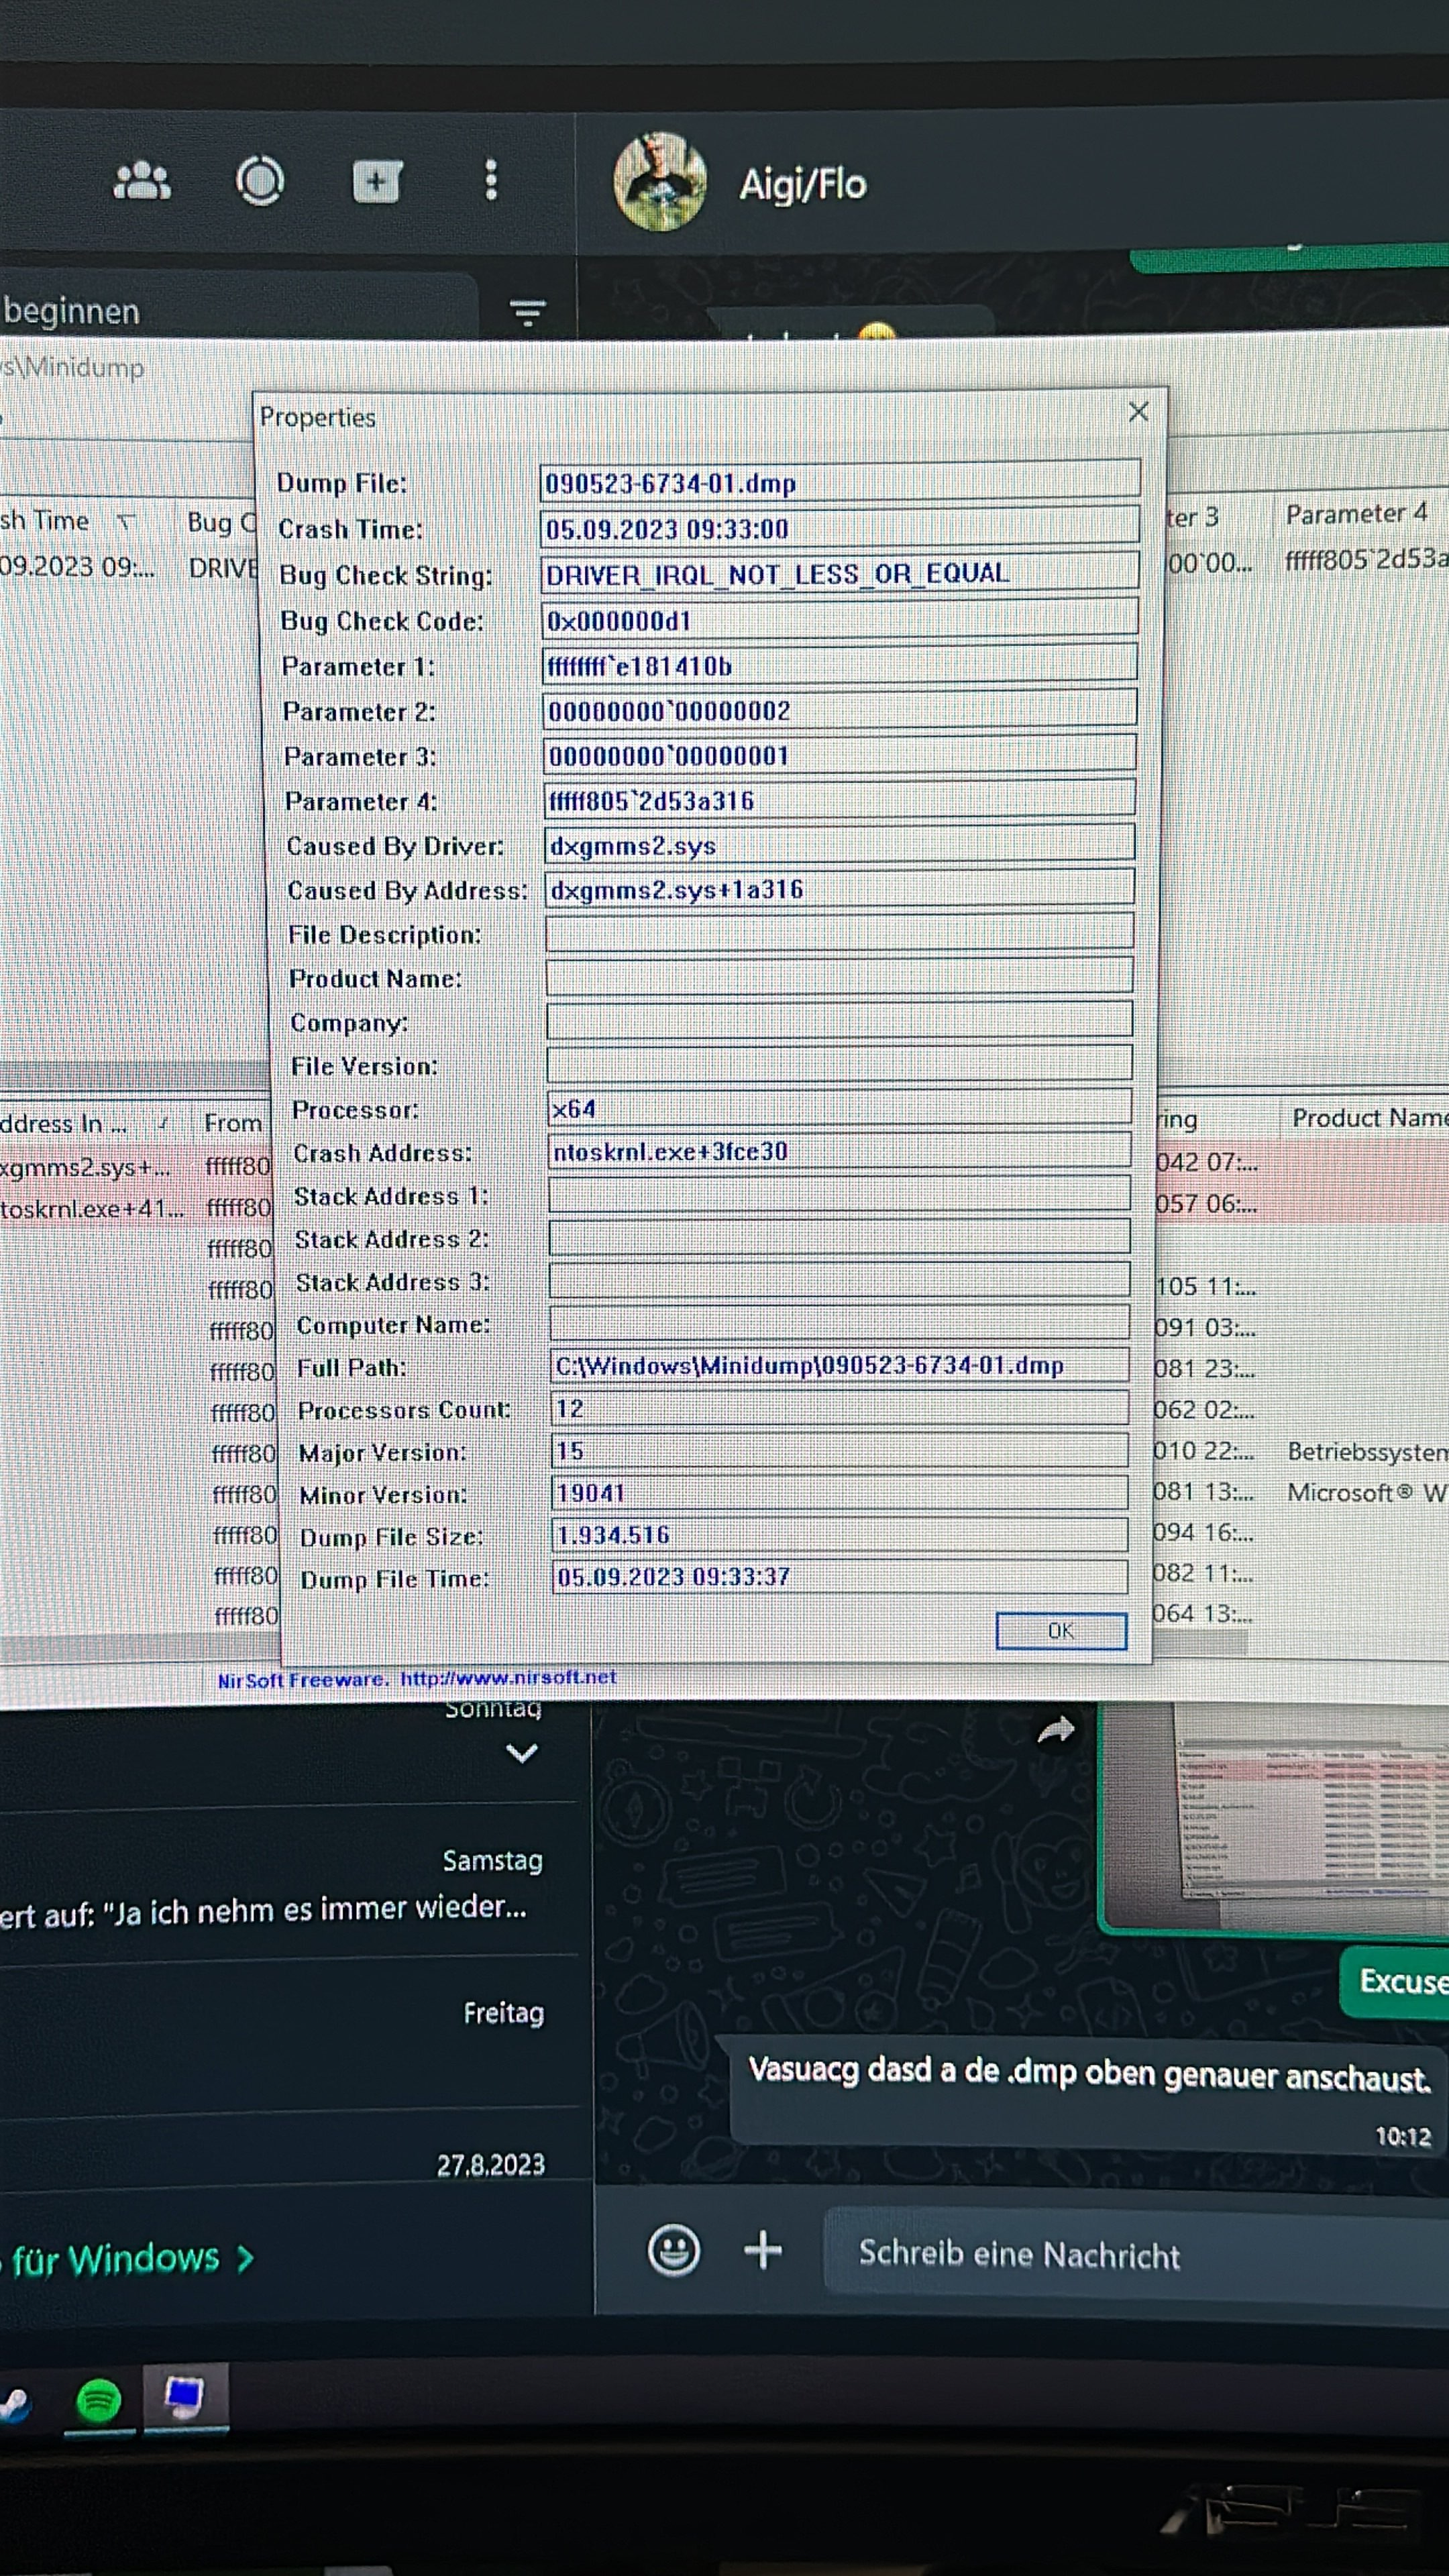Open NirSoft website link
The height and width of the screenshot is (2576, 1449).
[x=508, y=1678]
